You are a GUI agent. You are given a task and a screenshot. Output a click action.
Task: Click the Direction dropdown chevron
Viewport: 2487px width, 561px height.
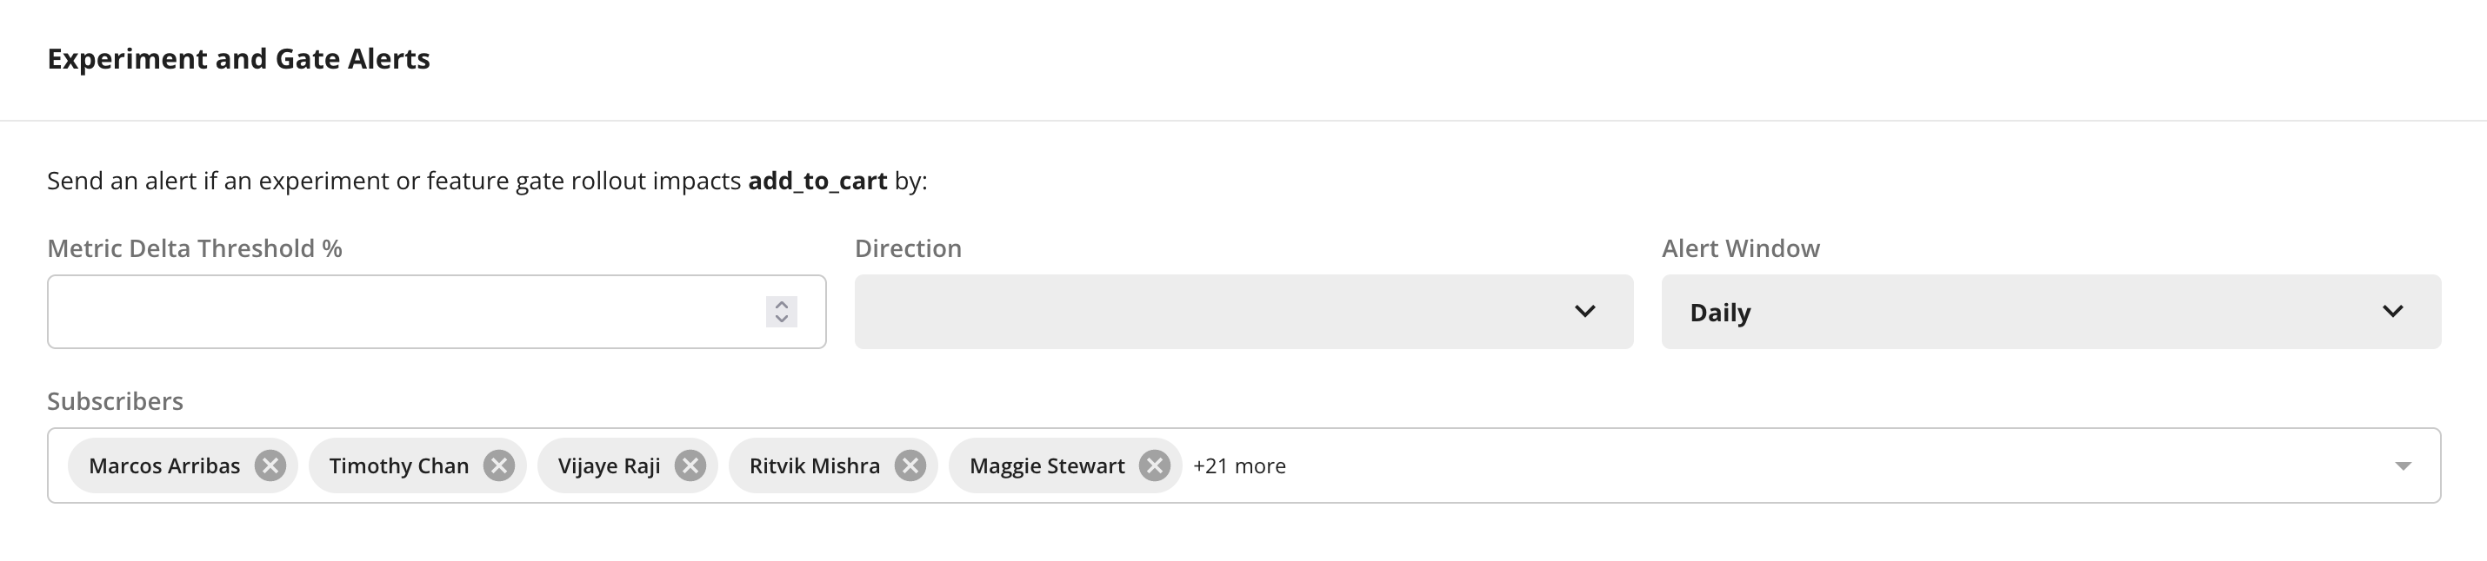pos(1584,312)
